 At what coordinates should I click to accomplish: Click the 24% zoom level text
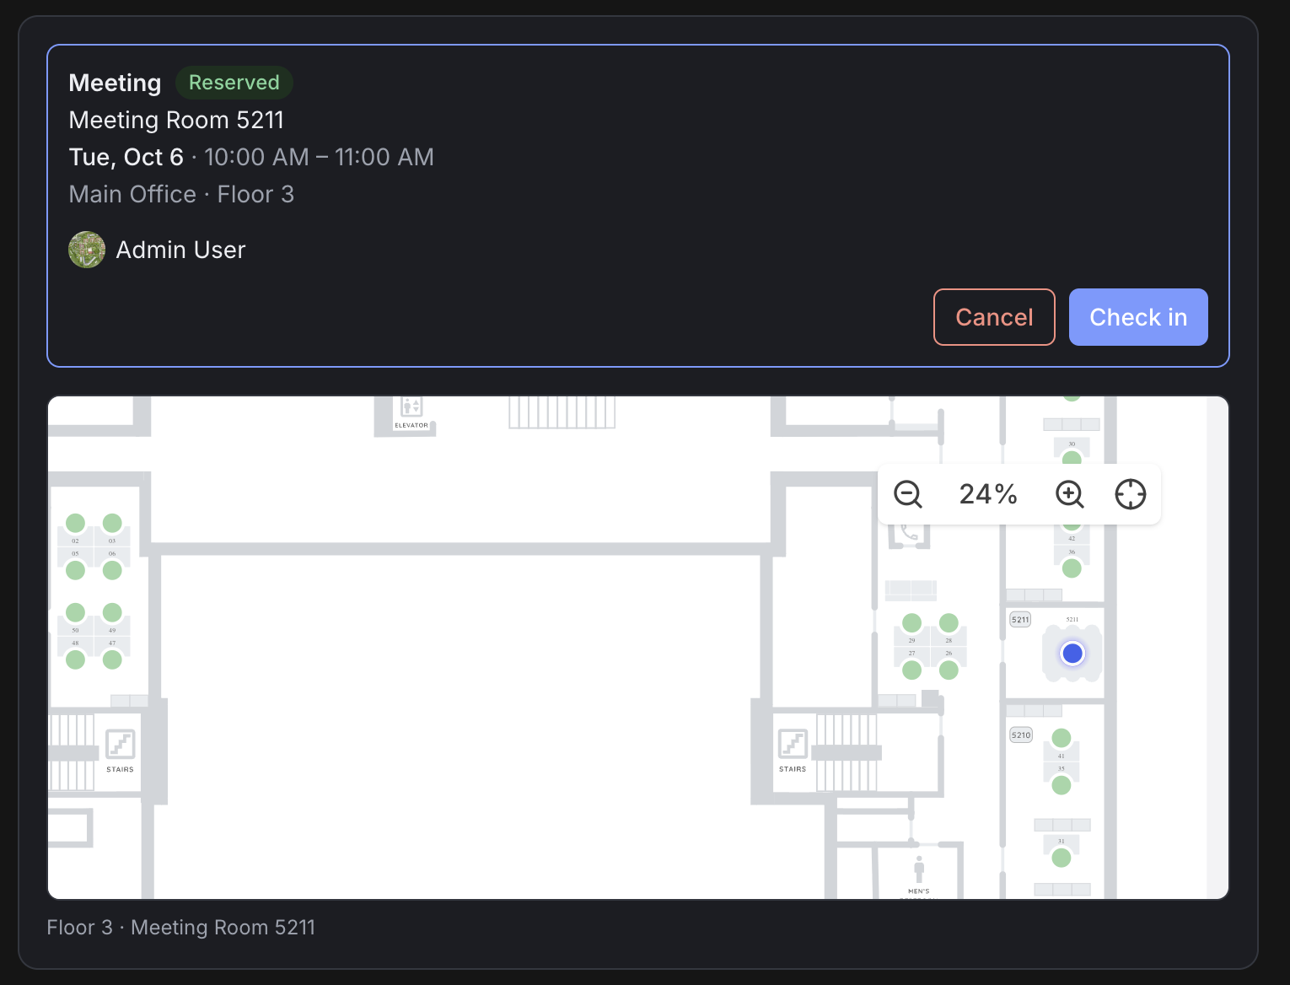pyautogui.click(x=988, y=494)
